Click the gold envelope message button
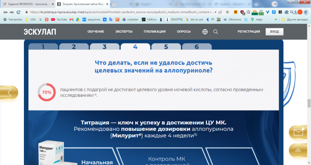 [x=299, y=132]
